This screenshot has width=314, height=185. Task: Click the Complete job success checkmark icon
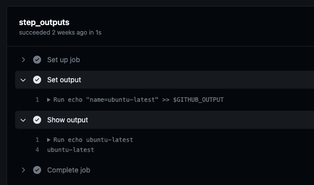click(x=37, y=170)
